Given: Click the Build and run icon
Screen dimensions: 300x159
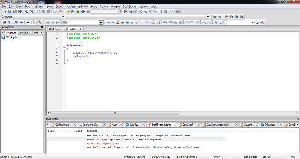Looking at the screenshot, I should (x=78, y=11).
